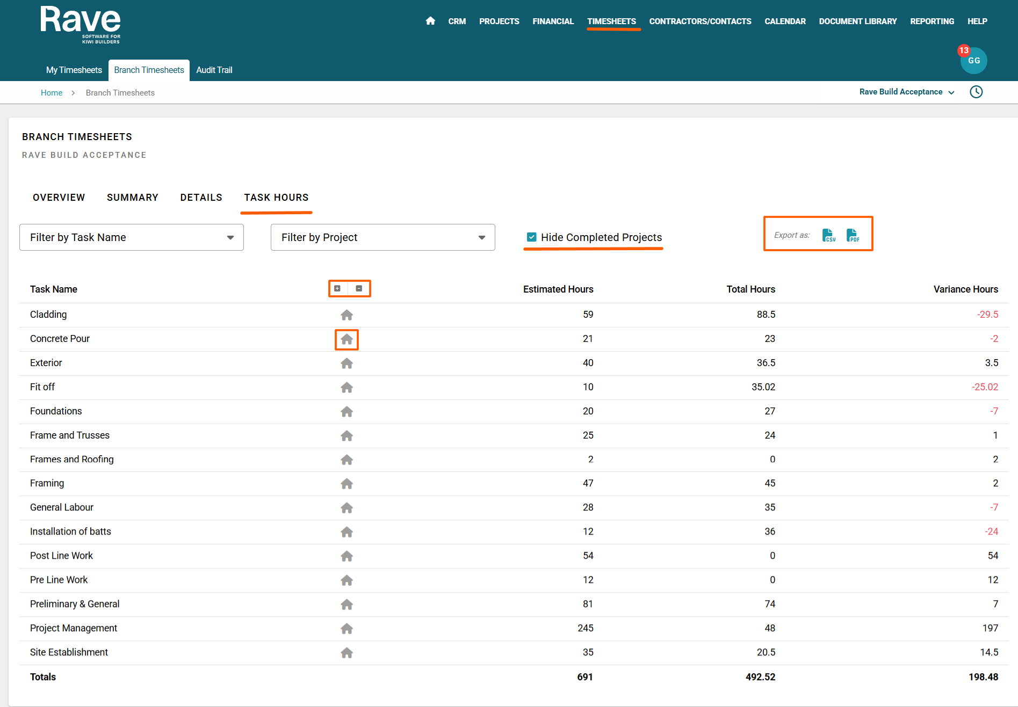Image resolution: width=1018 pixels, height=707 pixels.
Task: Click the Home breadcrumb link
Action: click(52, 93)
